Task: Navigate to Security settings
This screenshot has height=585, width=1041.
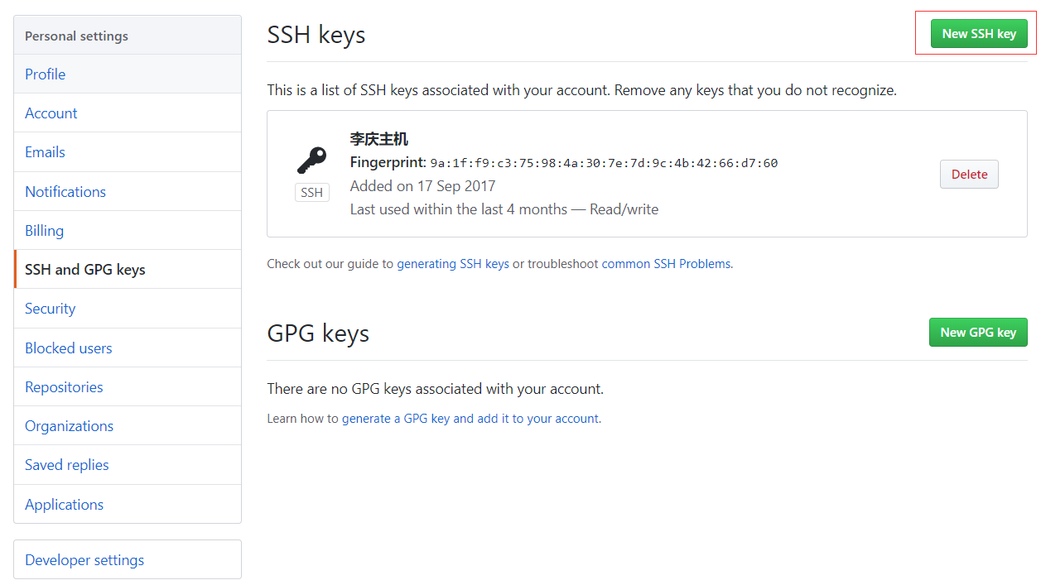Action: (x=51, y=309)
